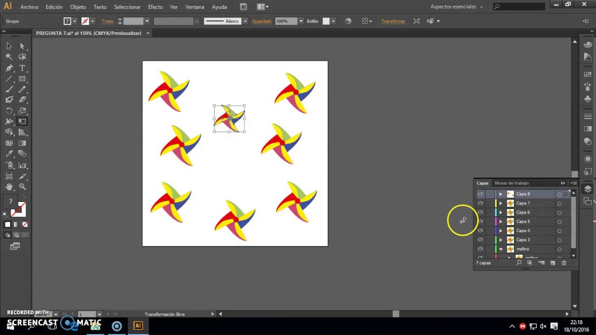Select the Pencil tool
596x335 pixels.
tap(22, 89)
